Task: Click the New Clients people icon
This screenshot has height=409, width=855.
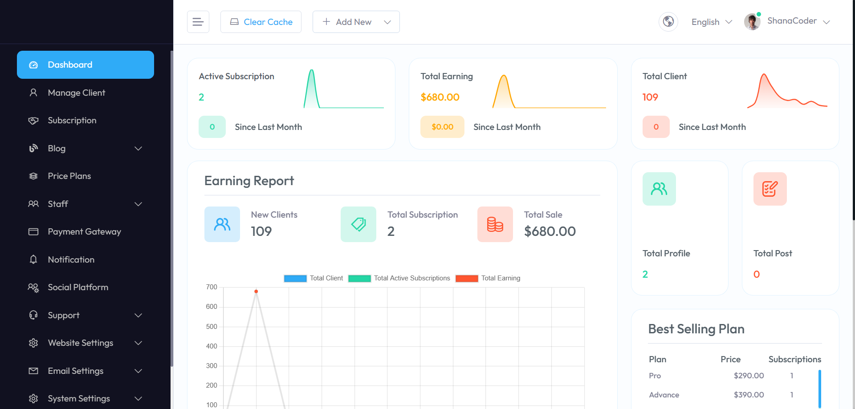Action: 222,224
